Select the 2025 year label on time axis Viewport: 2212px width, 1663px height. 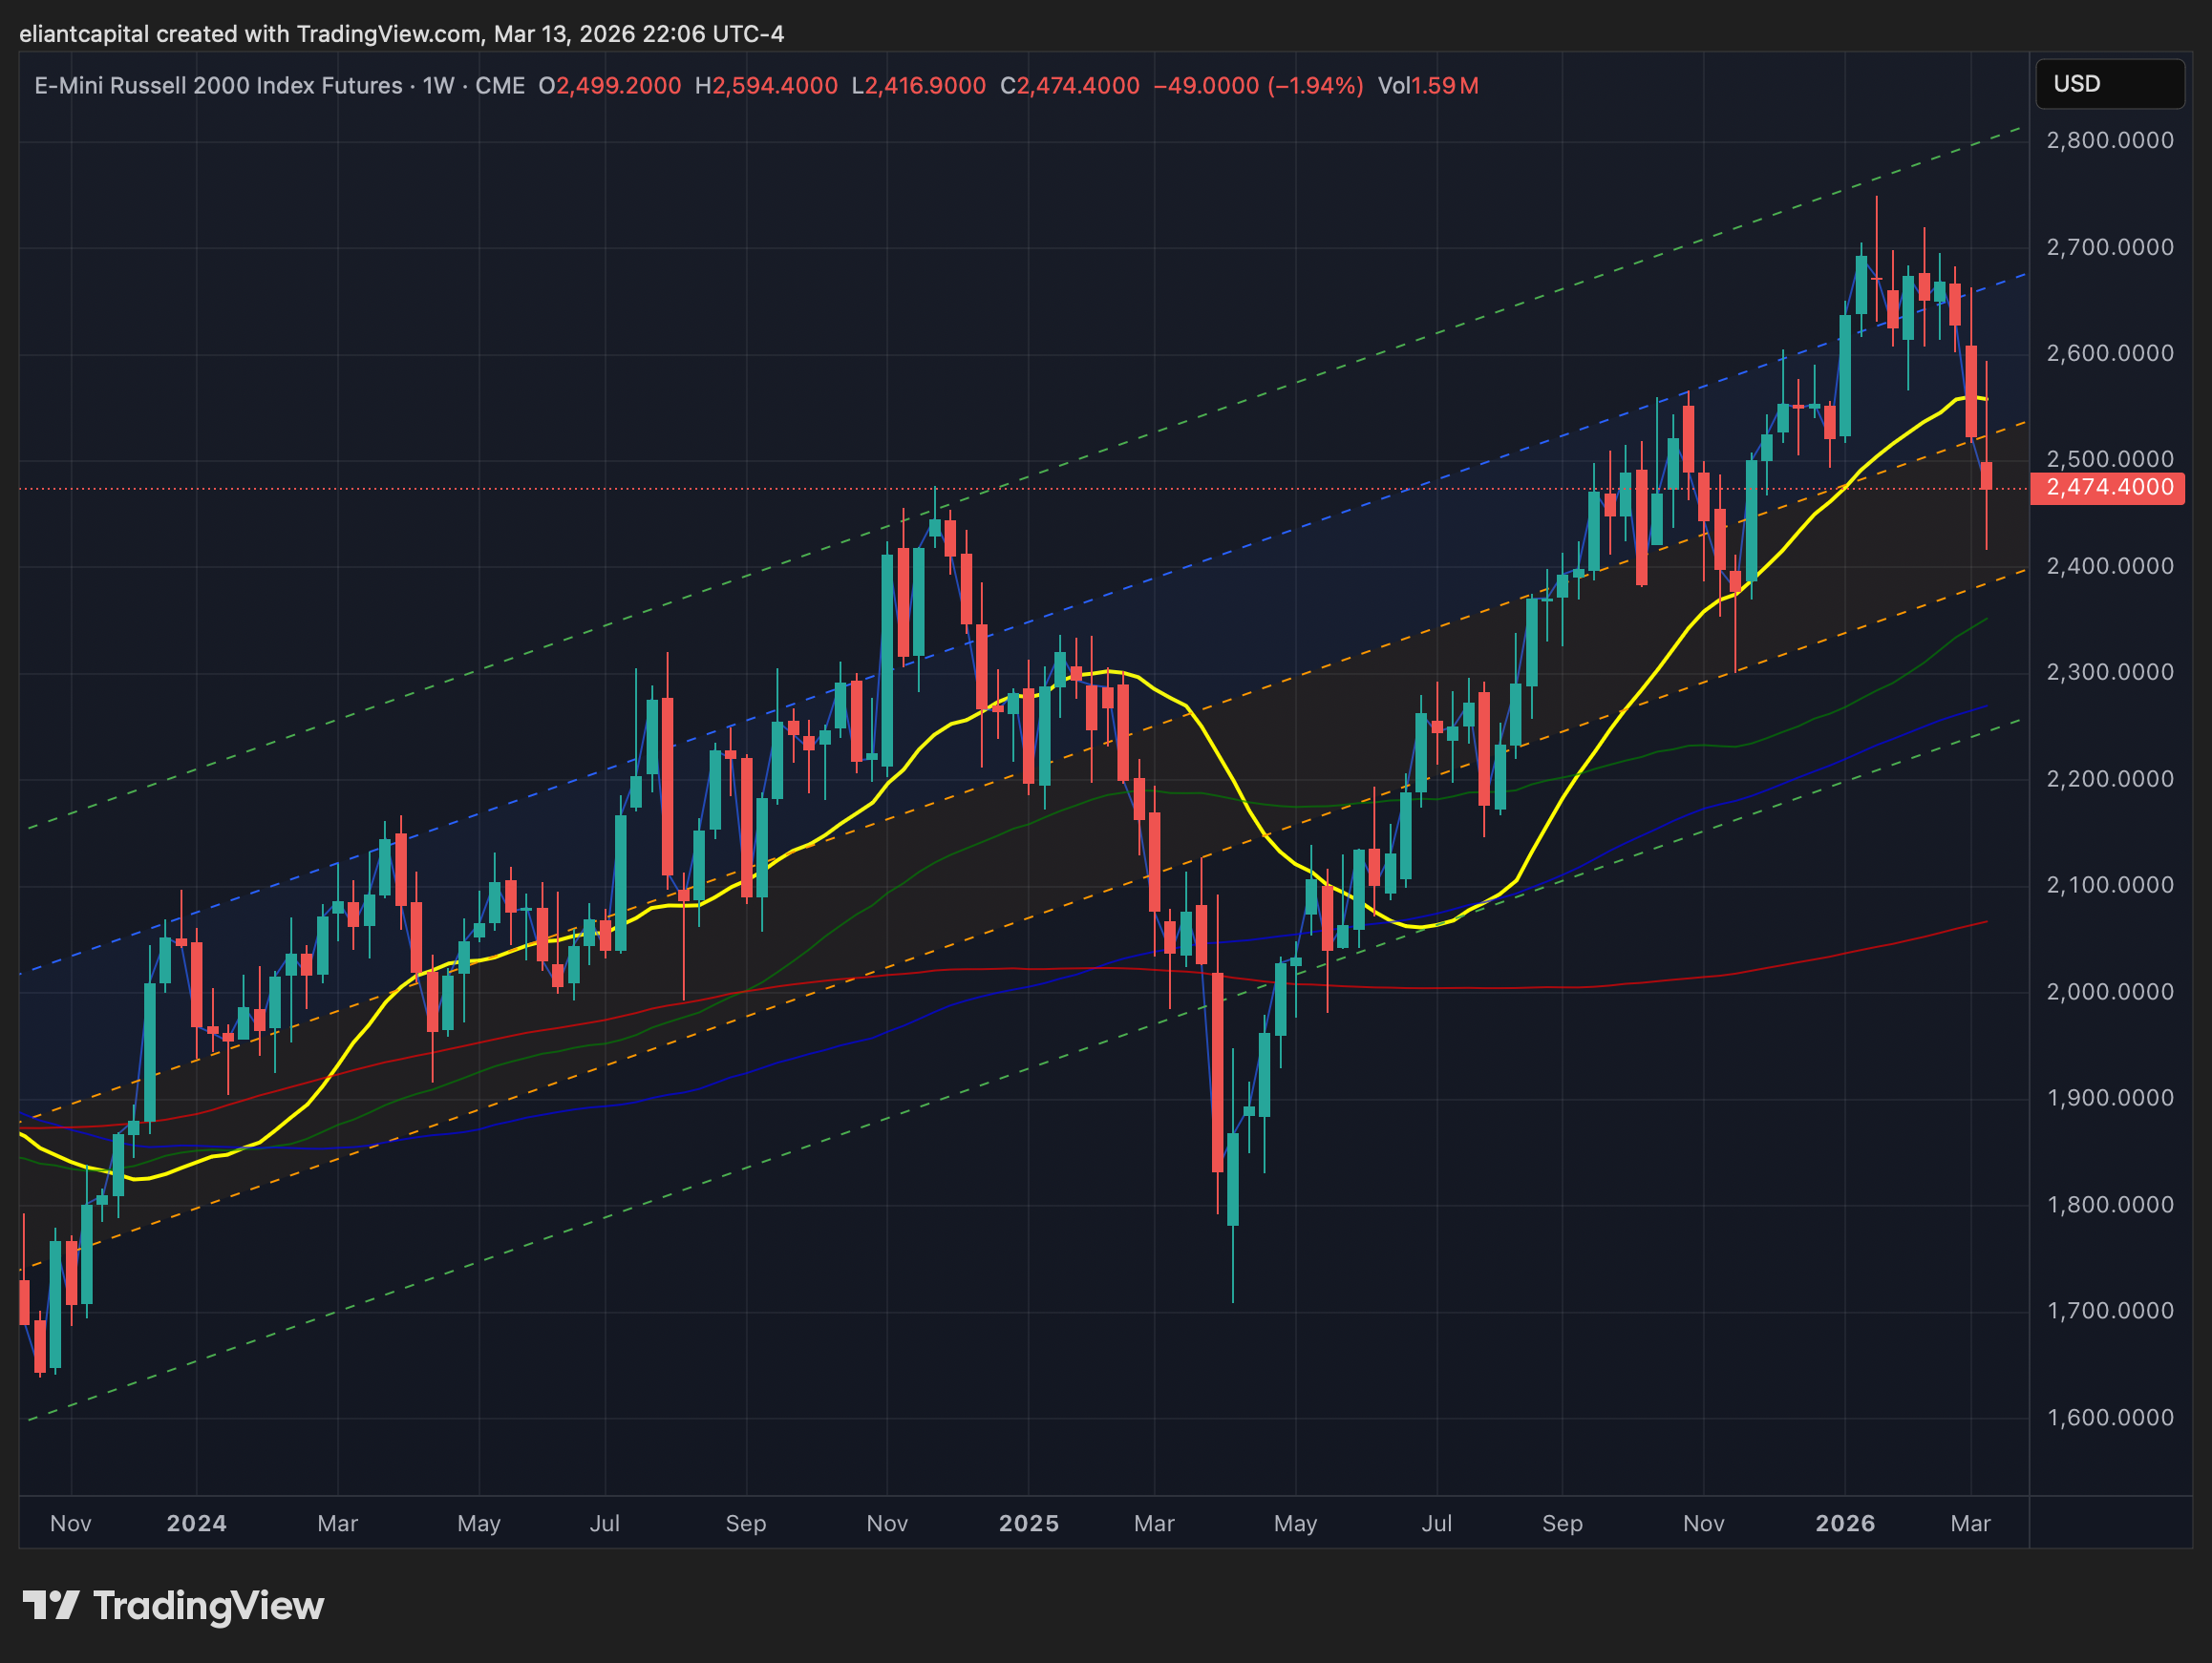(x=1028, y=1523)
